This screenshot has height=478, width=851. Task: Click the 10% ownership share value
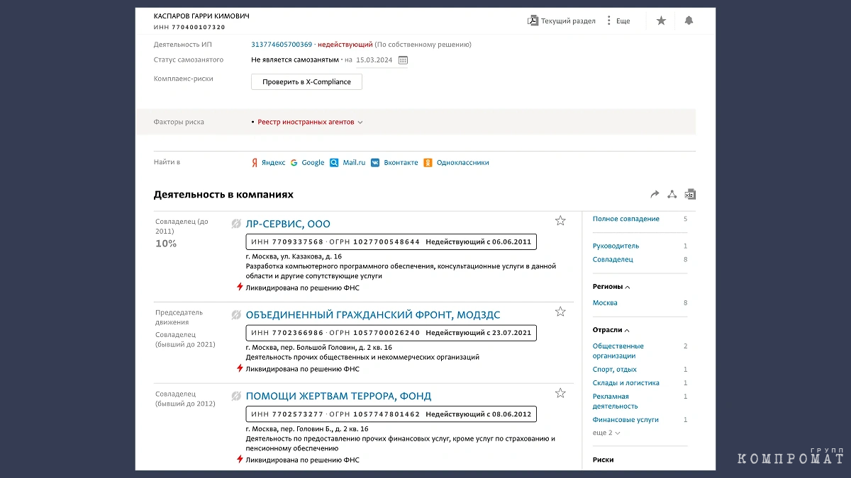(166, 244)
